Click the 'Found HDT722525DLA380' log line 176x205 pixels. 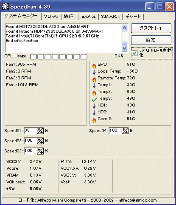[x=47, y=26]
